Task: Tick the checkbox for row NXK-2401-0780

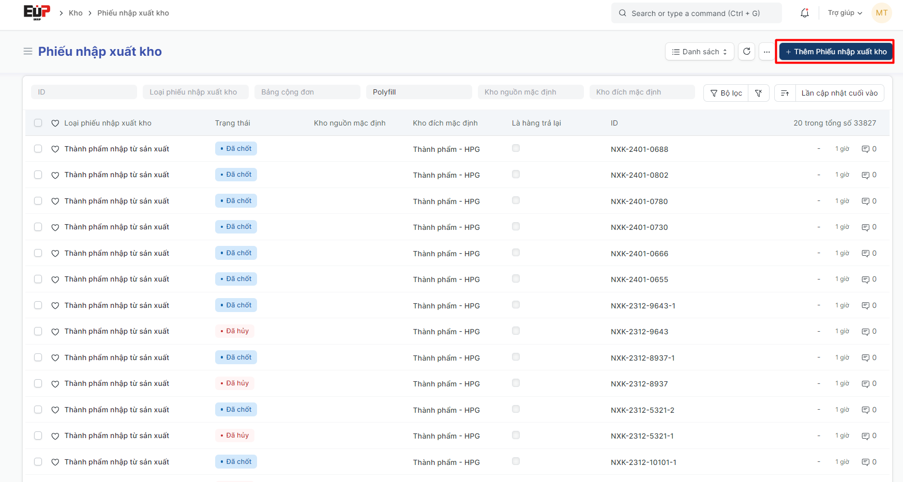Action: pos(38,201)
